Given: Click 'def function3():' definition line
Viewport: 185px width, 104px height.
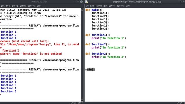Looking at the screenshot, I should (98, 54).
